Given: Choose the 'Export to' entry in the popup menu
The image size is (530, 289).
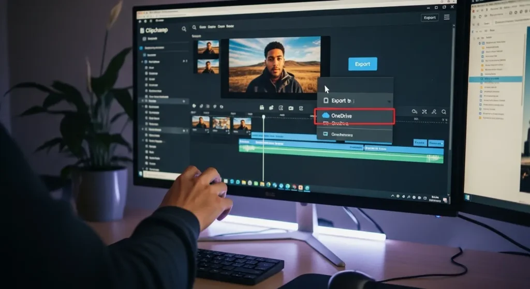Looking at the screenshot, I should [x=355, y=101].
